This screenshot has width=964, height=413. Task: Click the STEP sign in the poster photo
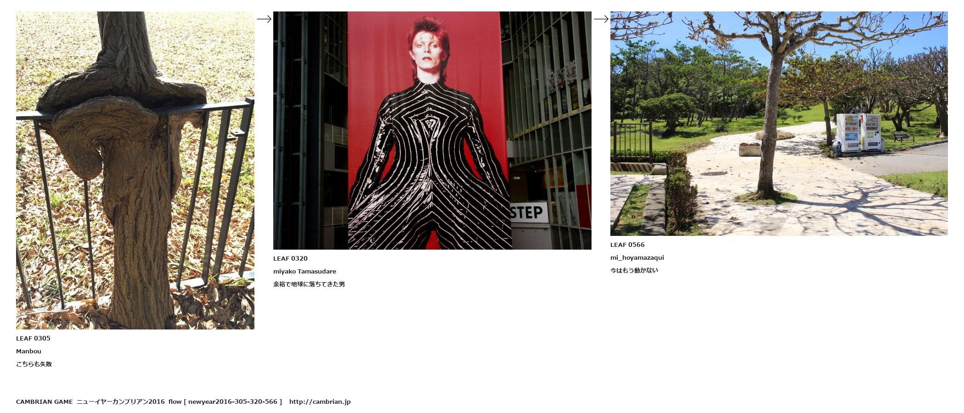(x=527, y=212)
